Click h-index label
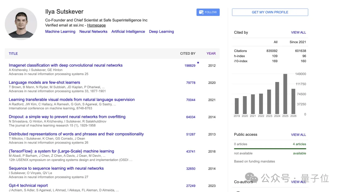Screen dimensions: 340x192 tap(239, 56)
